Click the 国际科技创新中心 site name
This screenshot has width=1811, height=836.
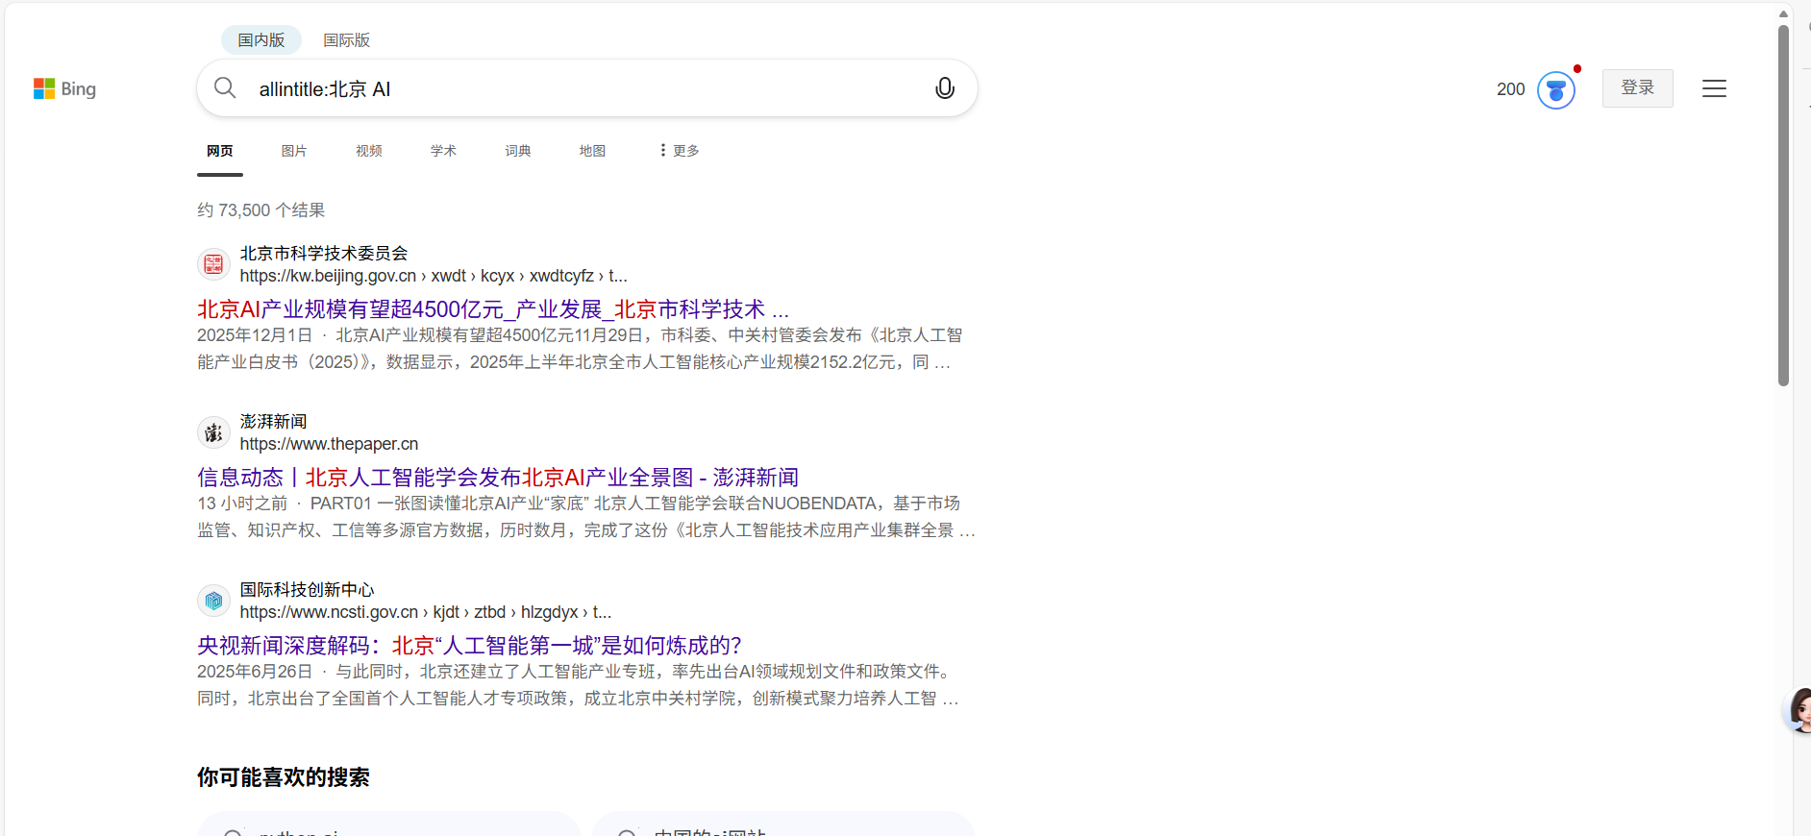click(307, 589)
